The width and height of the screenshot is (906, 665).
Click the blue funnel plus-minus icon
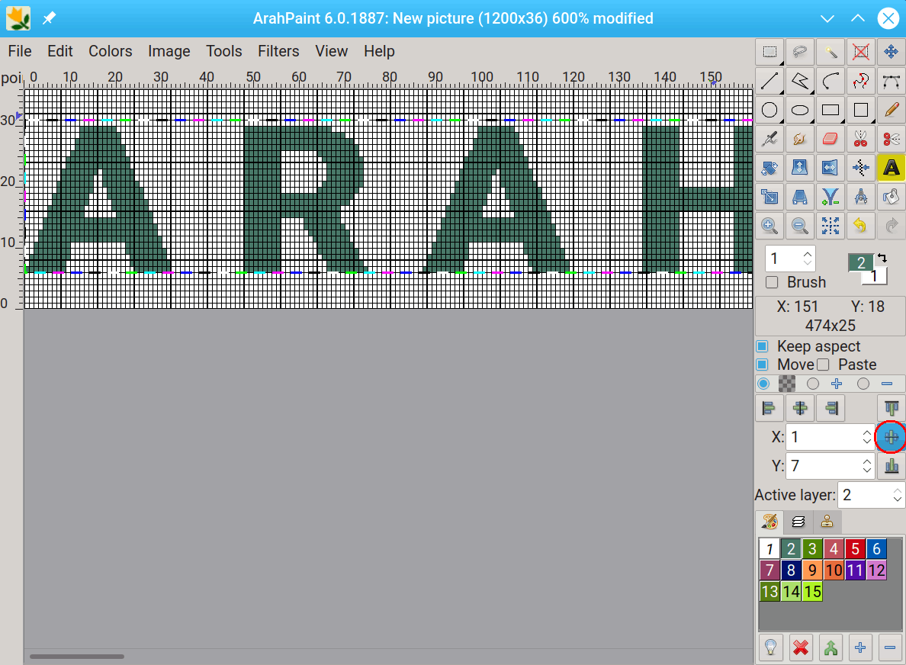click(830, 197)
